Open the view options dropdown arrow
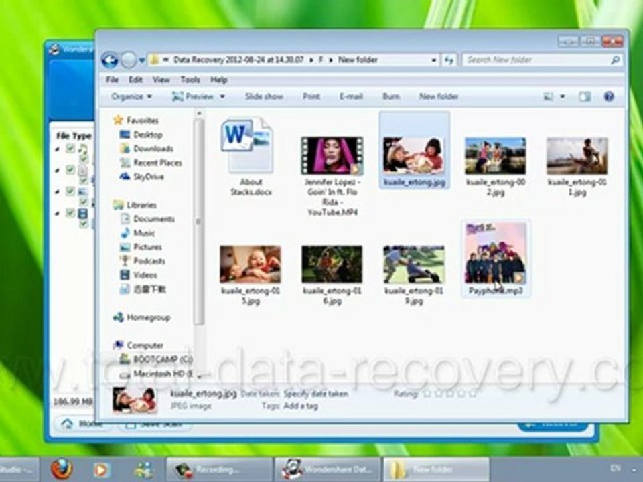This screenshot has height=482, width=643. coord(563,96)
